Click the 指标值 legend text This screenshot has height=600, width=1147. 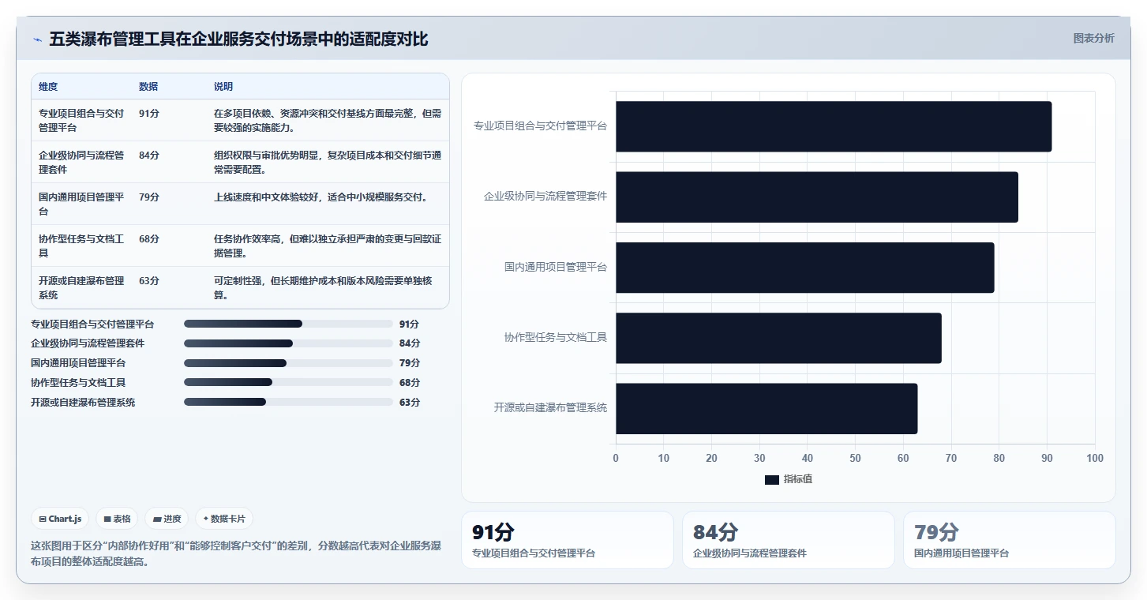(798, 479)
